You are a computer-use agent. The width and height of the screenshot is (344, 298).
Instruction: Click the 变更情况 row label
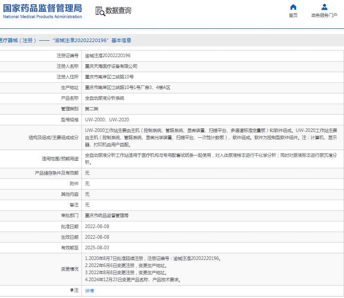pyautogui.click(x=70, y=269)
